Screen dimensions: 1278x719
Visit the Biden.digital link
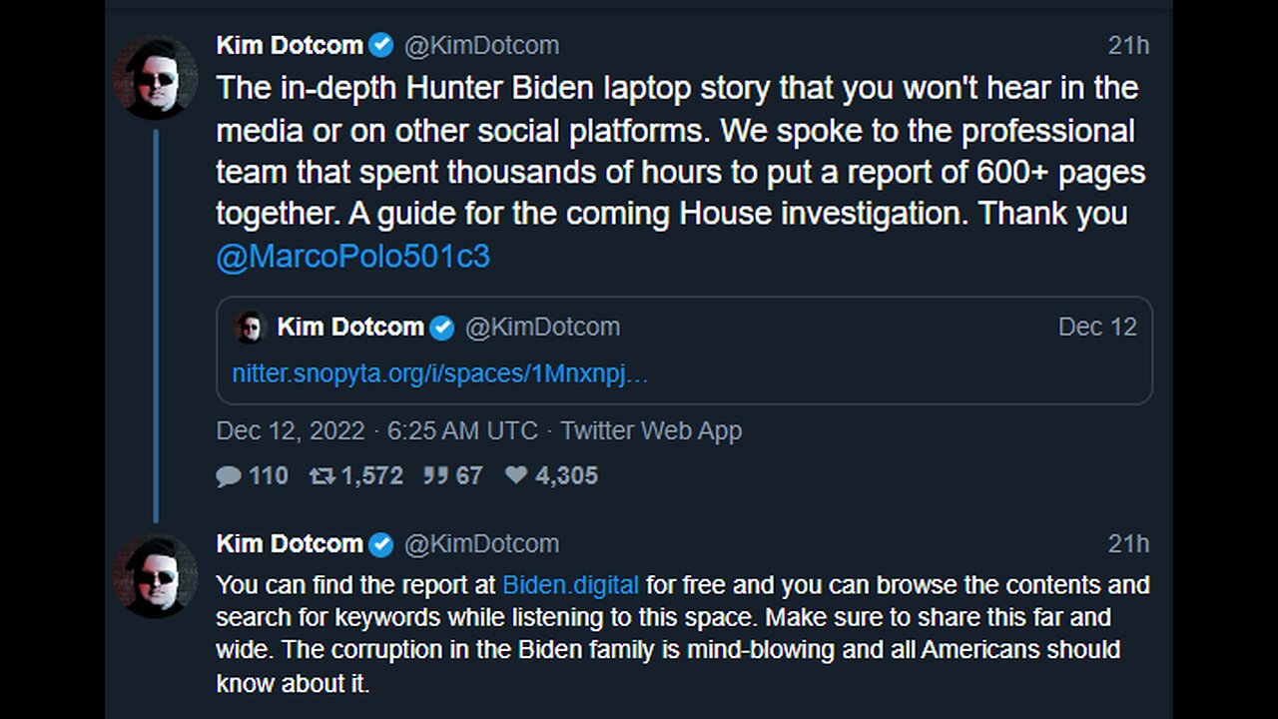pyautogui.click(x=570, y=584)
